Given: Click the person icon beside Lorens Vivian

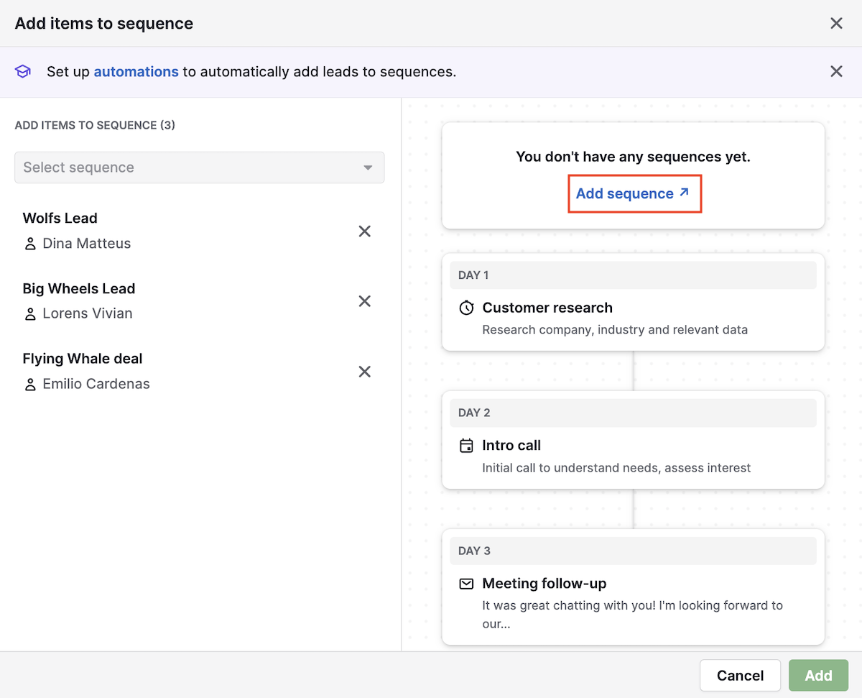Looking at the screenshot, I should click(x=29, y=313).
